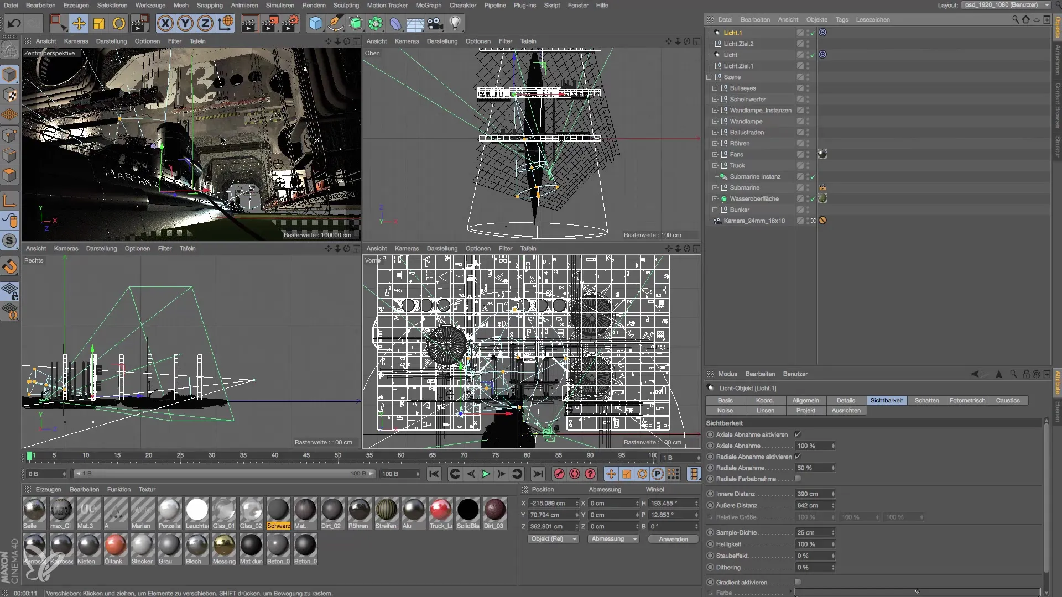Select the Move tool in toolbar

pyautogui.click(x=79, y=23)
